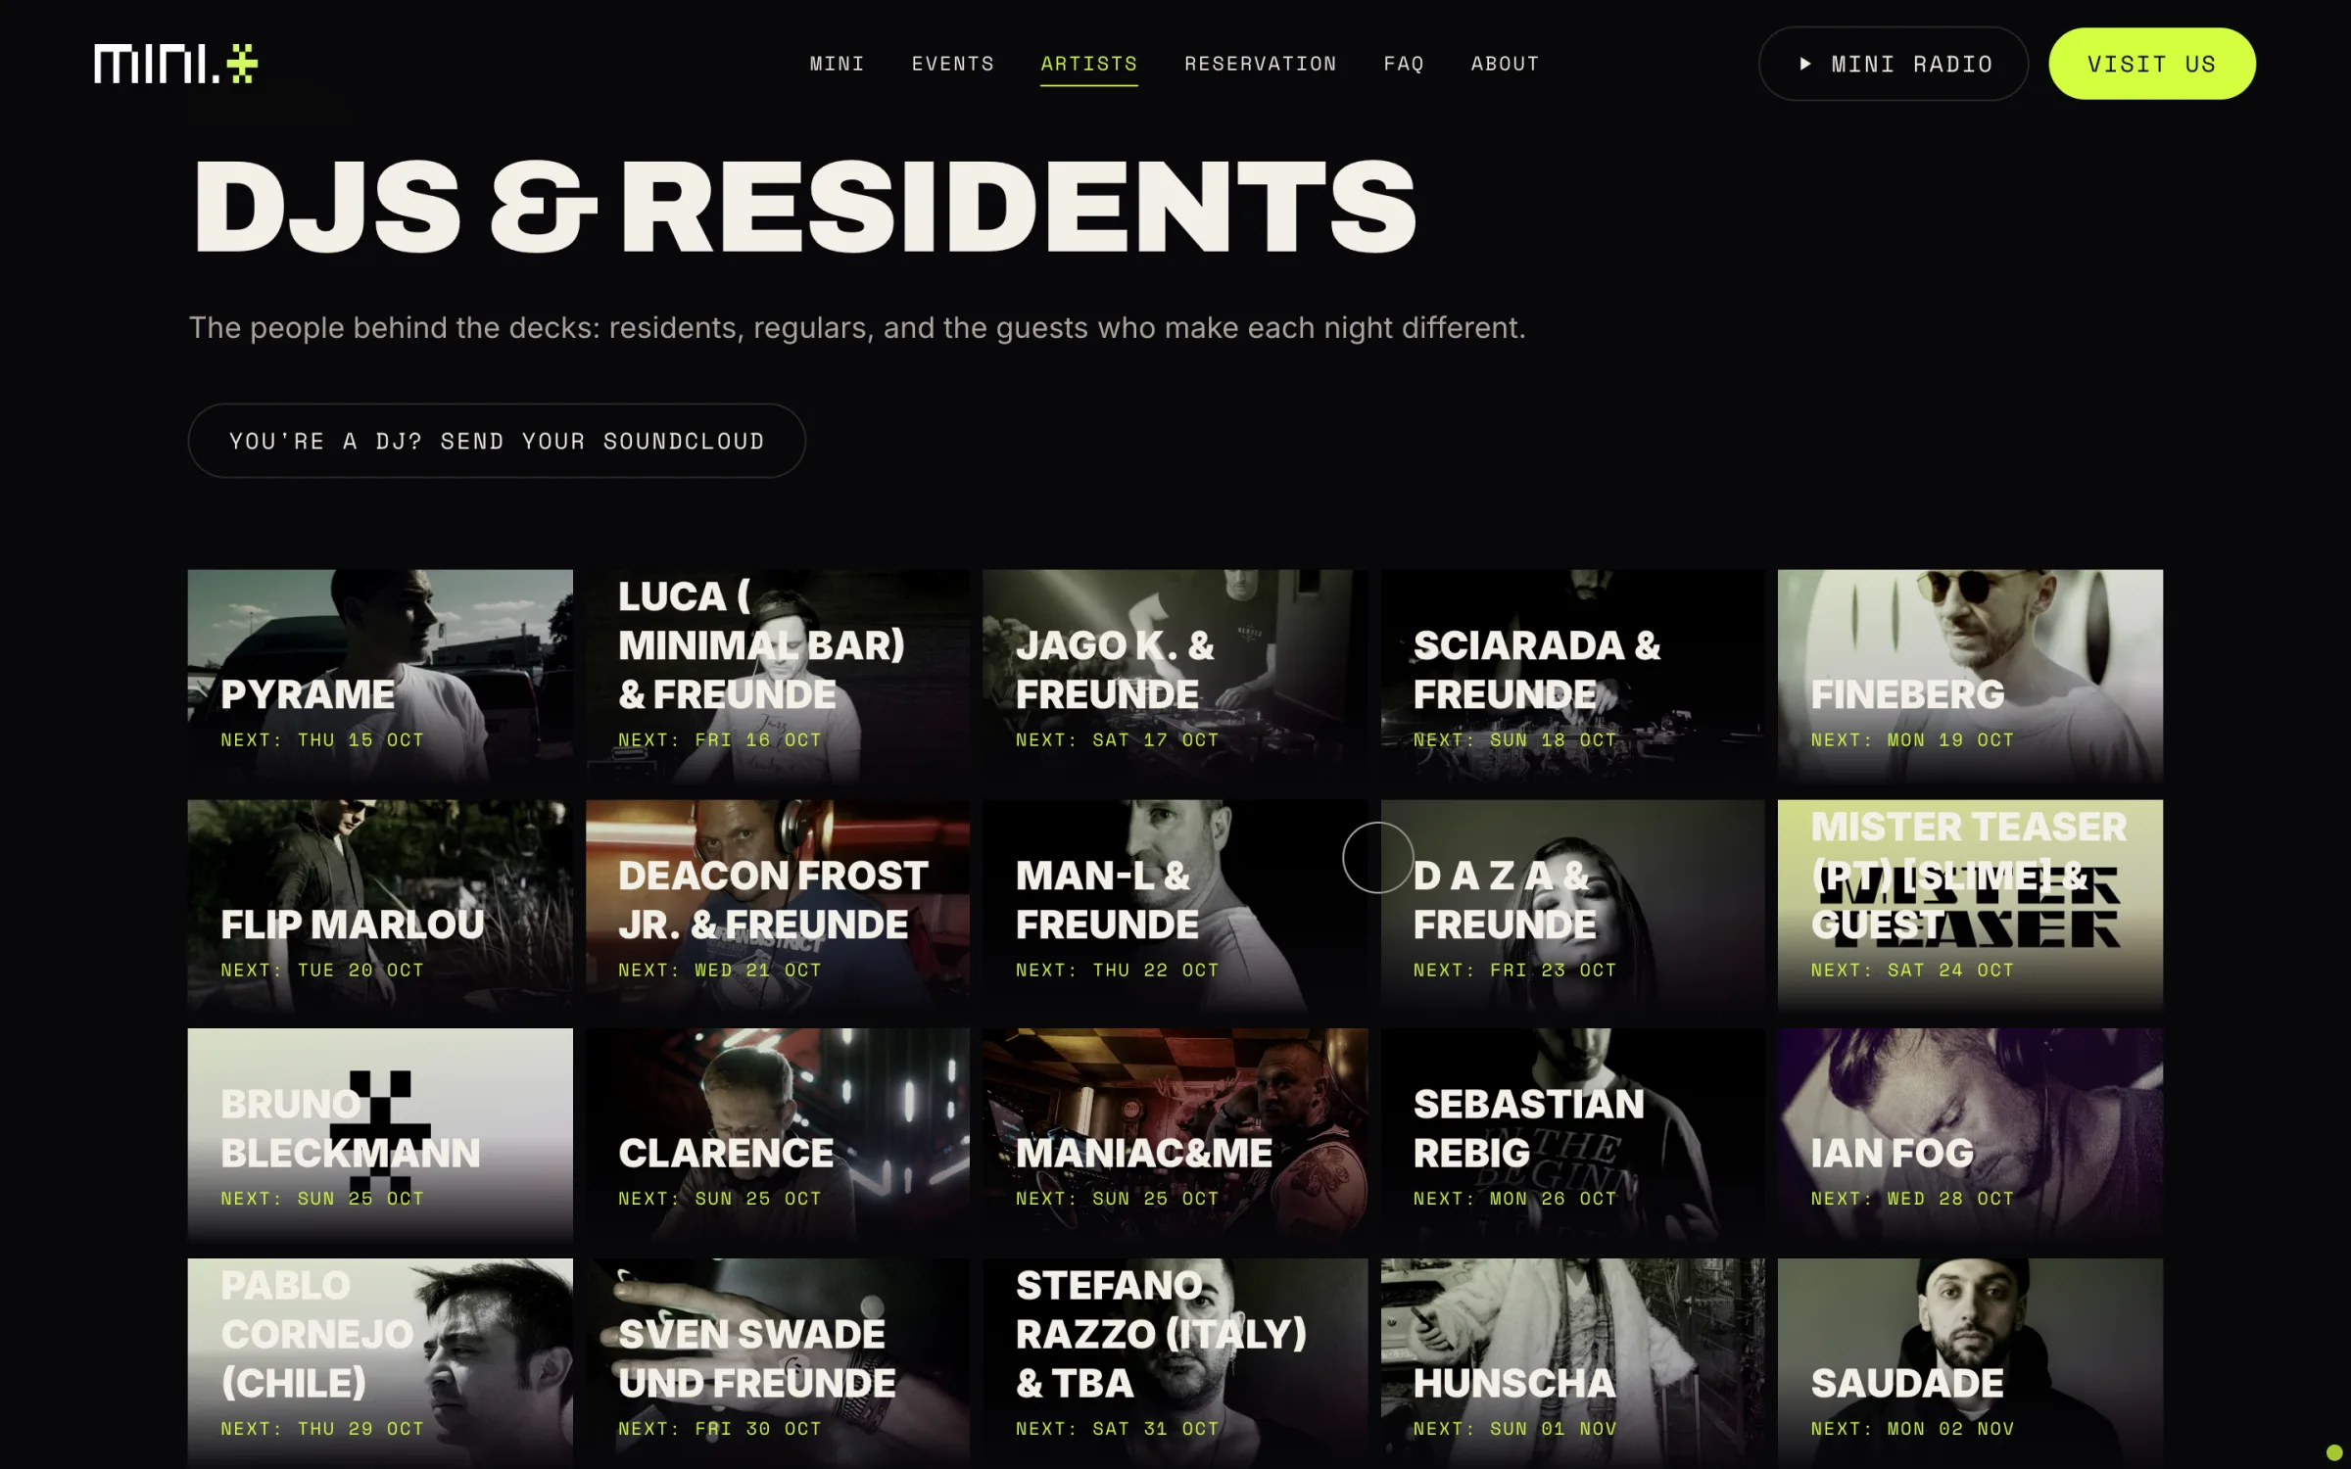Go to the EVENTS page
The width and height of the screenshot is (2351, 1469).
pos(952,64)
